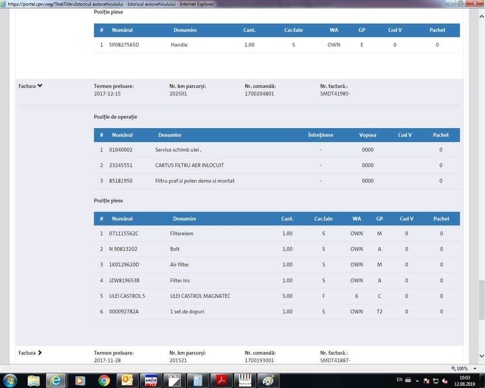This screenshot has height=388, width=485.
Task: Click invoice number SMDT41985-
Action: tap(335, 94)
